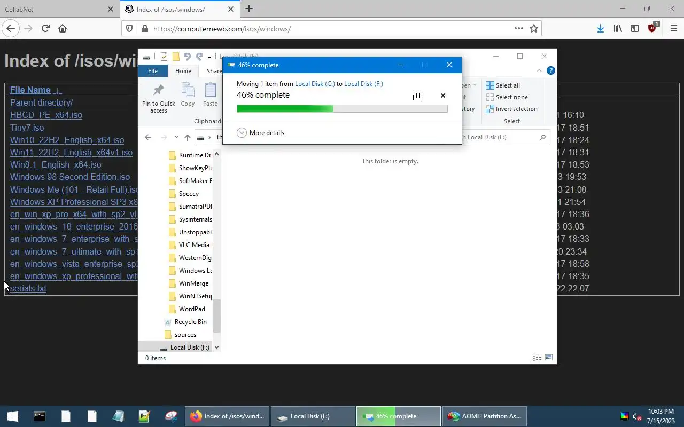Screen dimensions: 684x427
Task: Switch to the Home ribbon tab
Action: (183, 71)
